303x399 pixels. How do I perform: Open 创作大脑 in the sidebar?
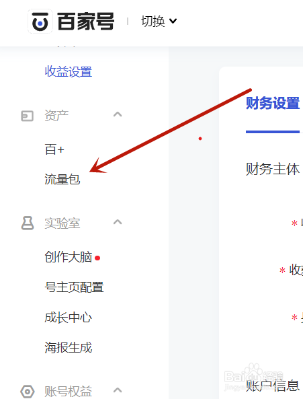coord(68,257)
